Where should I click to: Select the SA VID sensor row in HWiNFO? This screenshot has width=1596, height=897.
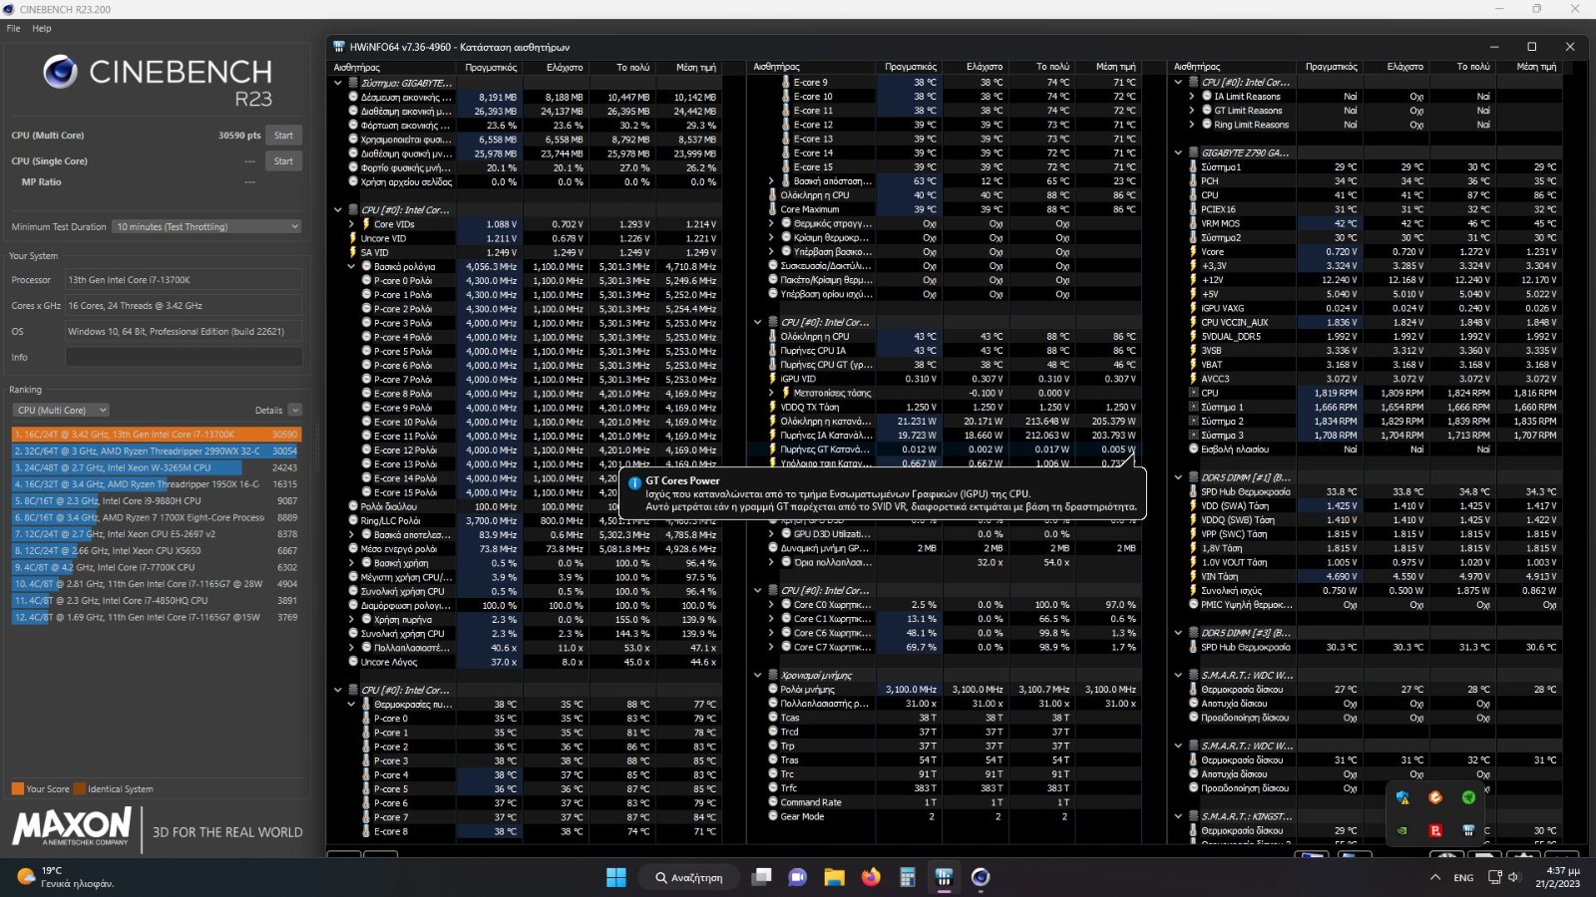526,252
